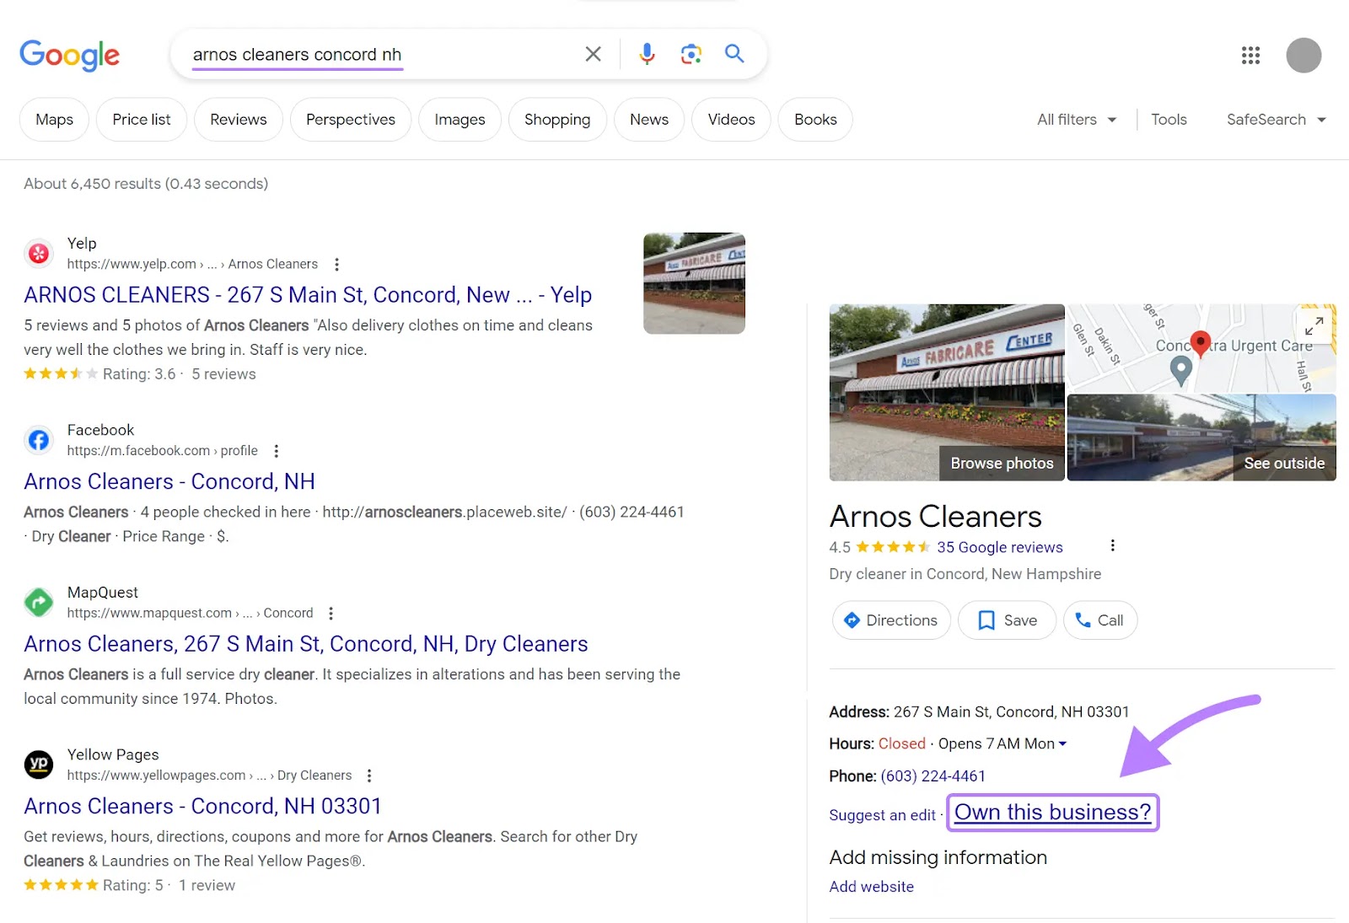Open the three-dot menu on the Yelp result

point(336,264)
